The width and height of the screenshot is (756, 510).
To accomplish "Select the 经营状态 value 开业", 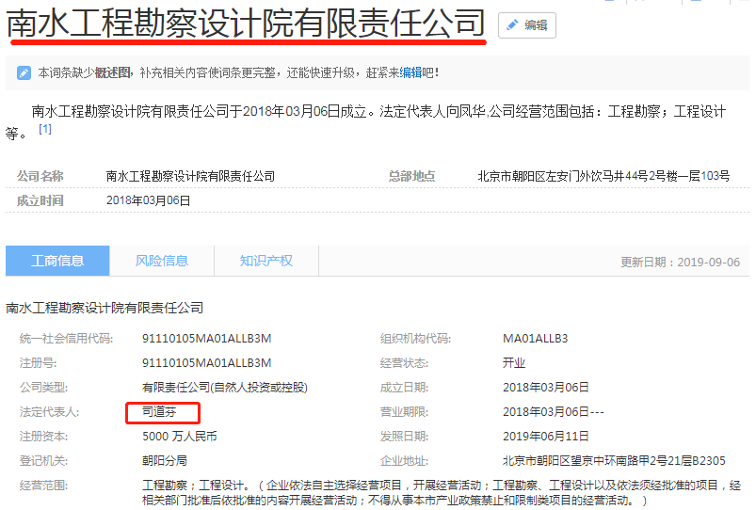I will pos(514,363).
